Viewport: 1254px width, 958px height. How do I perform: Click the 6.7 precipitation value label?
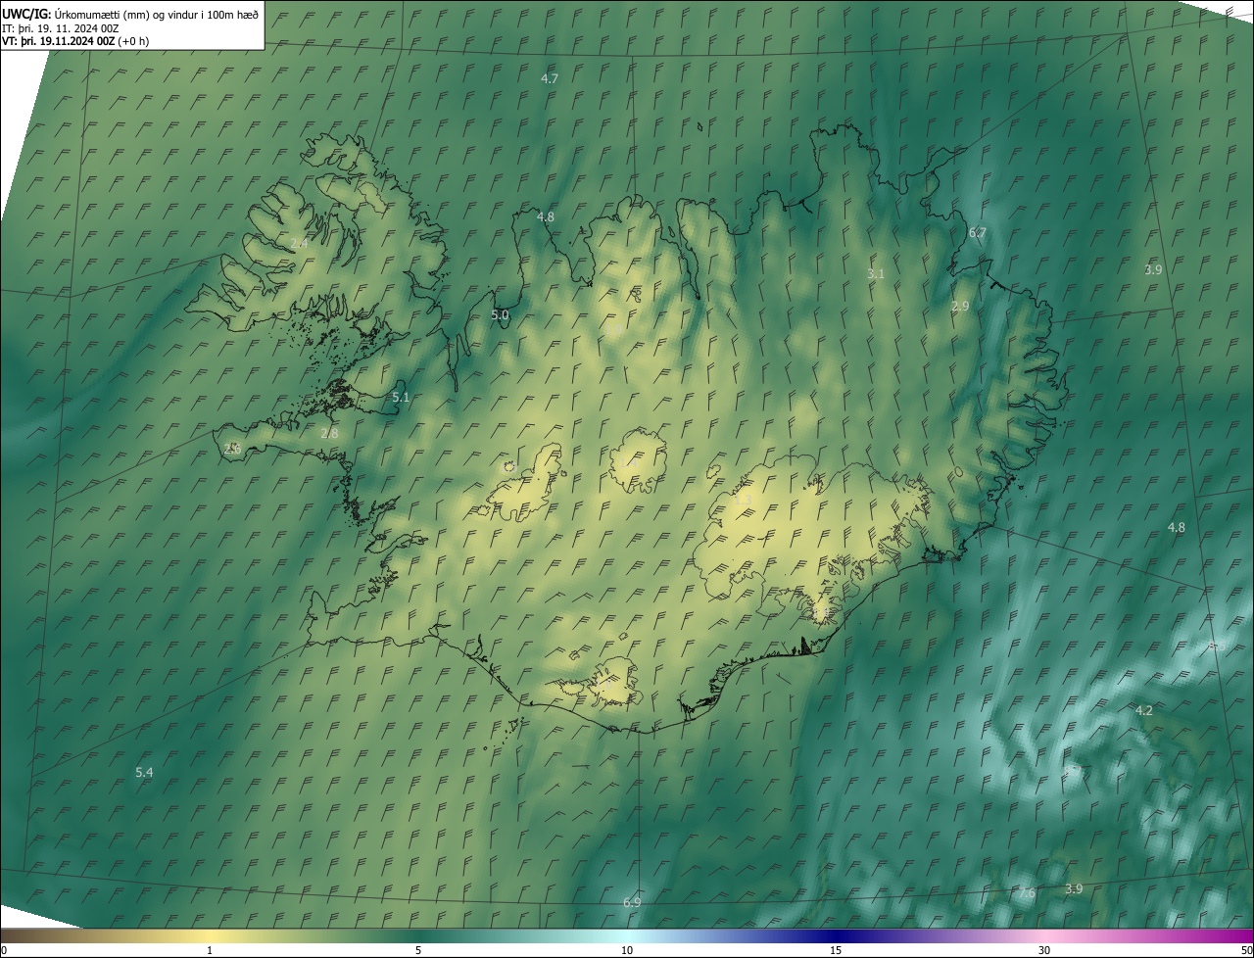tap(978, 233)
